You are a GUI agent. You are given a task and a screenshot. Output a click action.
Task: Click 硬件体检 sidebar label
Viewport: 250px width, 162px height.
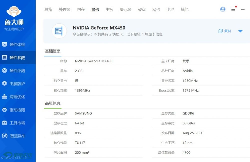[17, 44]
